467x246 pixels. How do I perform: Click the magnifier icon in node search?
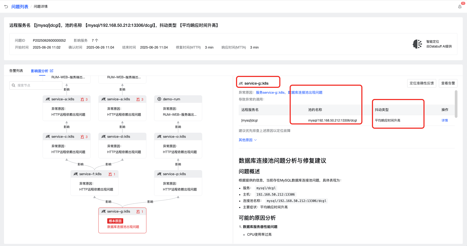tap(14, 85)
